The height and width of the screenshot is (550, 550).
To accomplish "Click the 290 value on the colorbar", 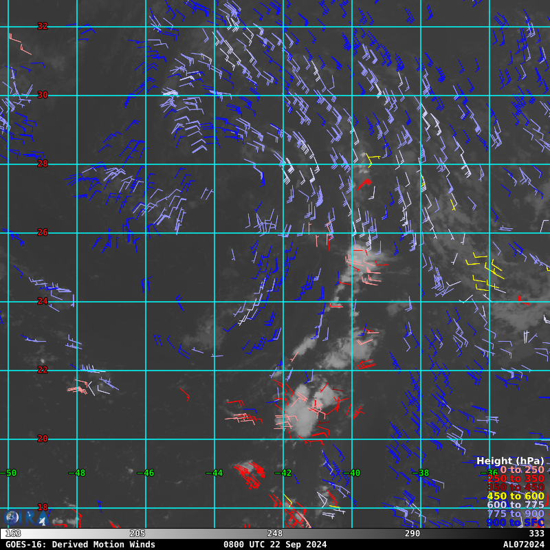I will 412,533.
